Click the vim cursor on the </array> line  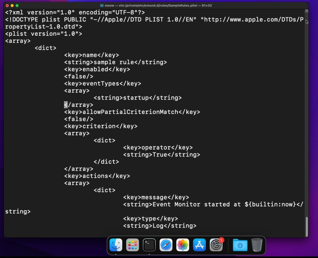(65, 104)
